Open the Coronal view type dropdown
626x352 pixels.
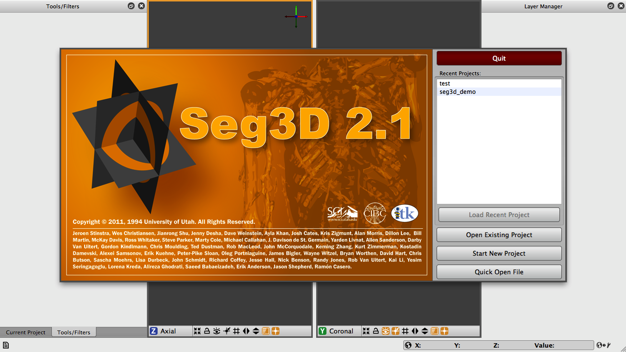pyautogui.click(x=339, y=331)
